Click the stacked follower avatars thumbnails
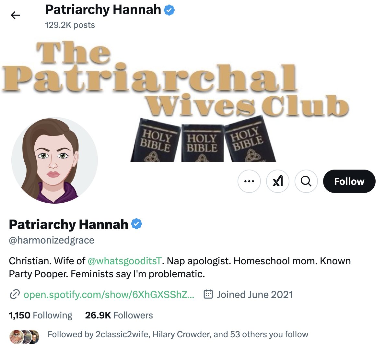The image size is (385, 358). [24, 337]
